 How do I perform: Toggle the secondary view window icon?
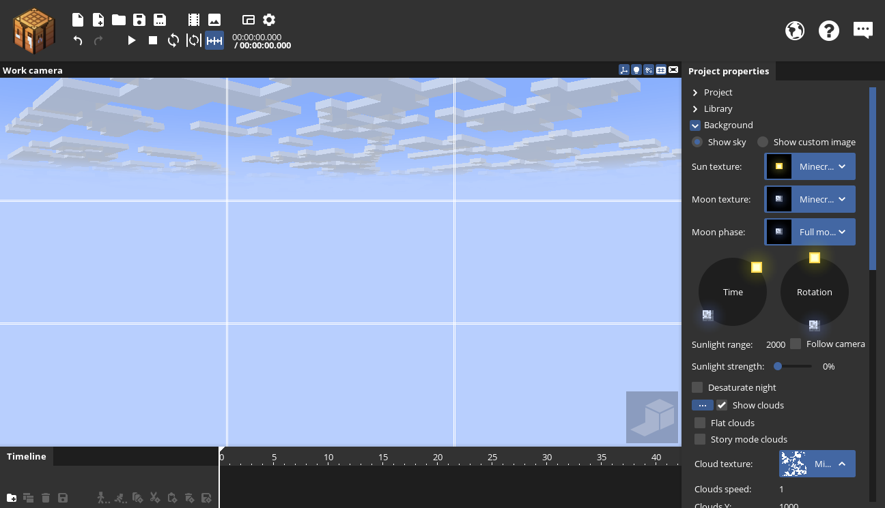[x=249, y=20]
